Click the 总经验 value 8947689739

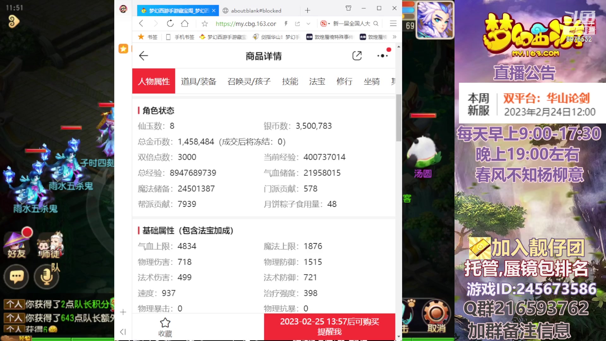click(193, 173)
